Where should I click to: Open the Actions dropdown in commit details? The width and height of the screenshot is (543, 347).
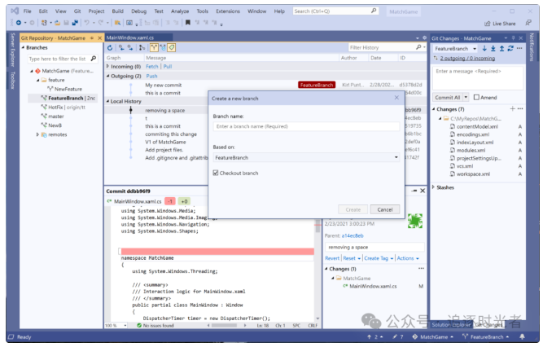click(408, 258)
